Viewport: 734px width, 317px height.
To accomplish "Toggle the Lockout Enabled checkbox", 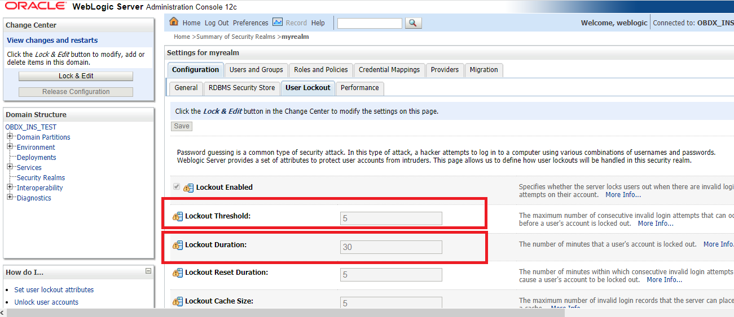I will [177, 187].
